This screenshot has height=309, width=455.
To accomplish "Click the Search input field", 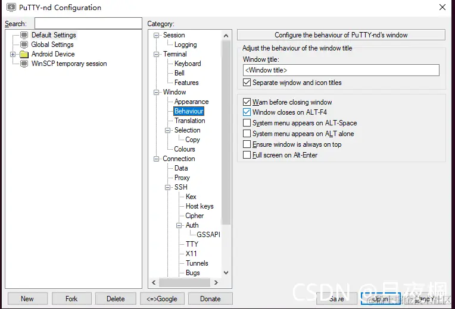I will [88, 23].
